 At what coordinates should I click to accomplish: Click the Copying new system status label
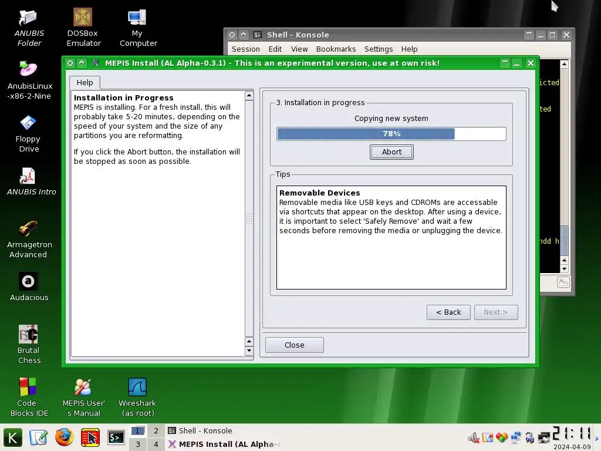click(x=391, y=119)
